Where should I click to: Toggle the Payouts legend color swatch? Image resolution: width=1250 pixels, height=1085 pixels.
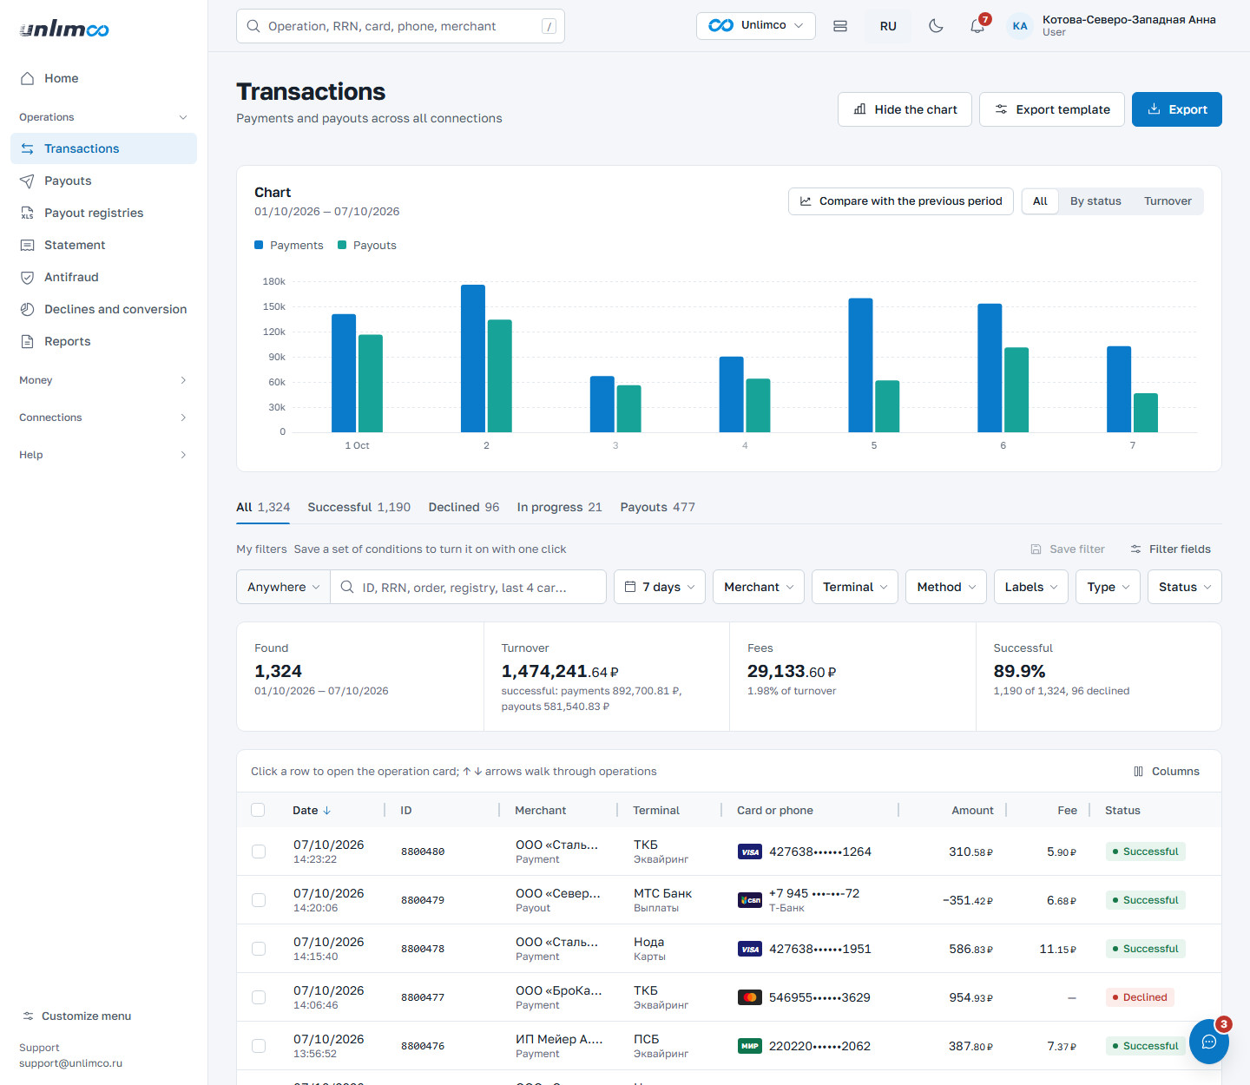click(x=342, y=246)
